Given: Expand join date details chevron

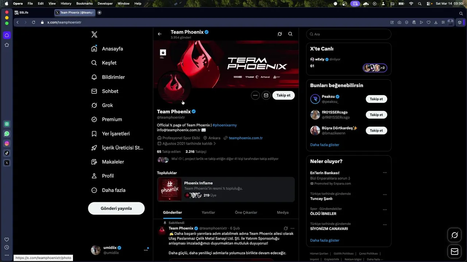Looking at the screenshot, I should [x=215, y=144].
